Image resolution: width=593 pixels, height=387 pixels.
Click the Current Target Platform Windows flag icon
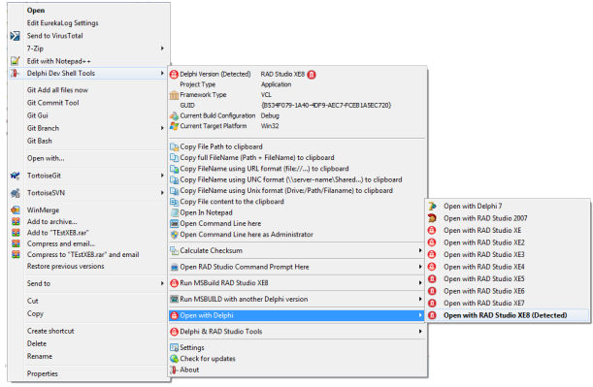pos(174,126)
